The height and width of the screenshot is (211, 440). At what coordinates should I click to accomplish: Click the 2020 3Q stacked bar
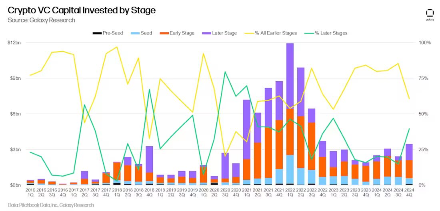(x=225, y=169)
